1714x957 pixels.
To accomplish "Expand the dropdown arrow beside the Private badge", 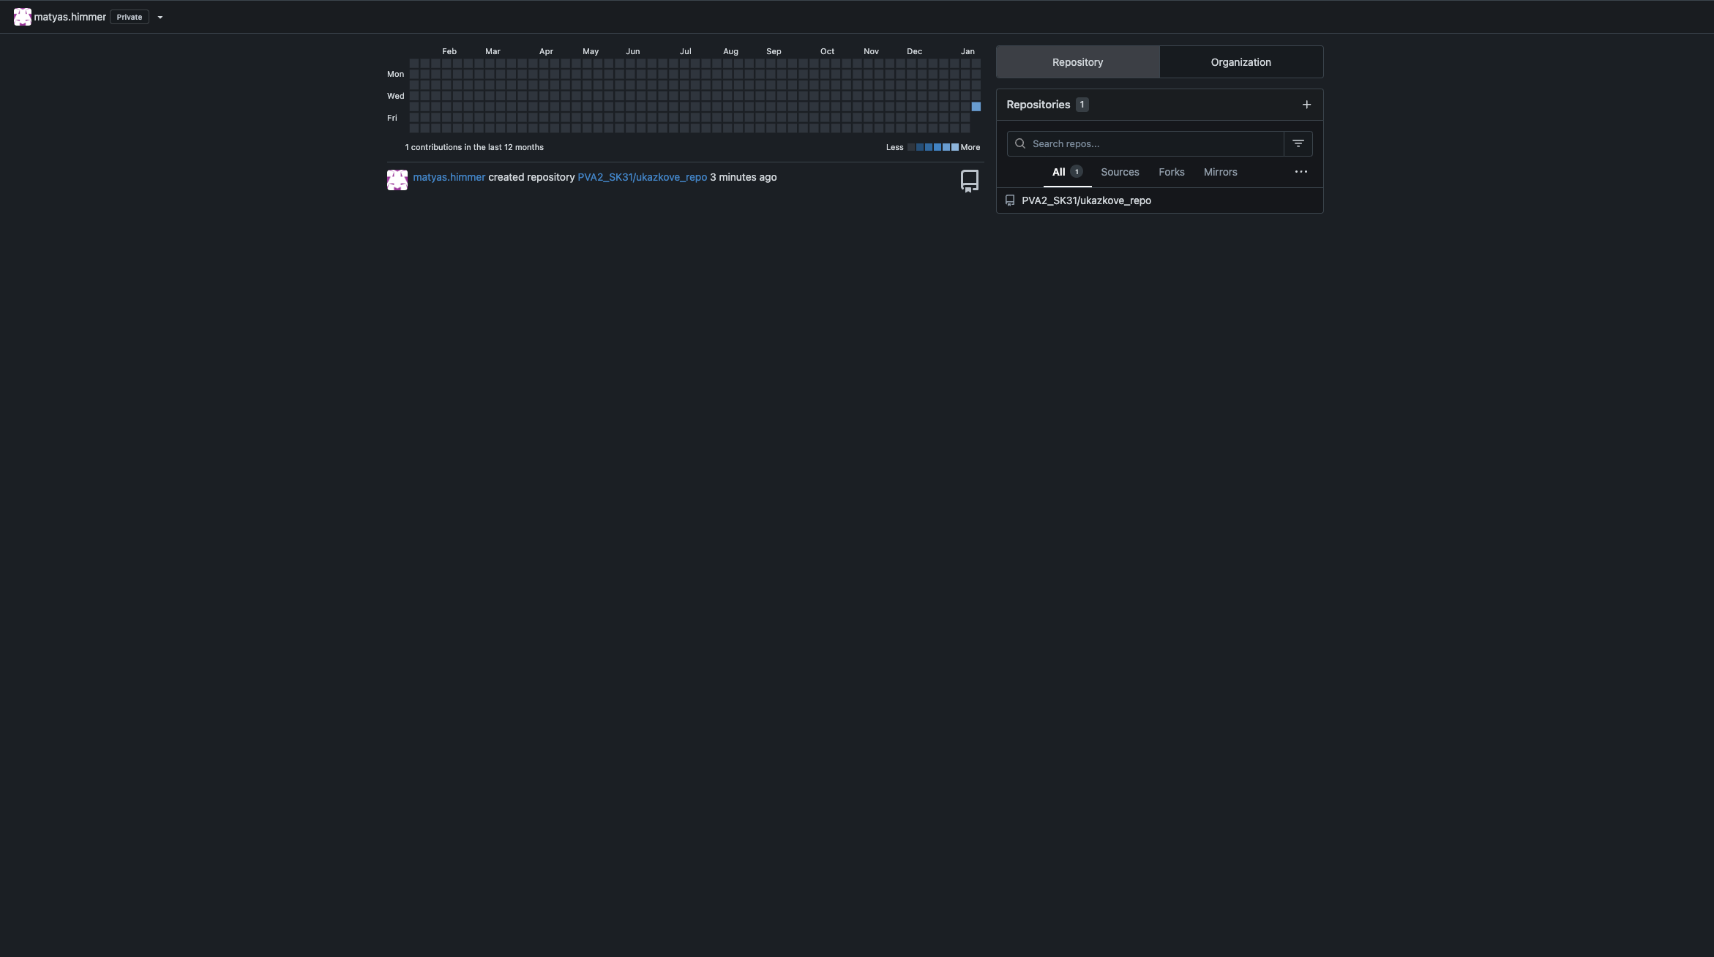I will pyautogui.click(x=160, y=17).
